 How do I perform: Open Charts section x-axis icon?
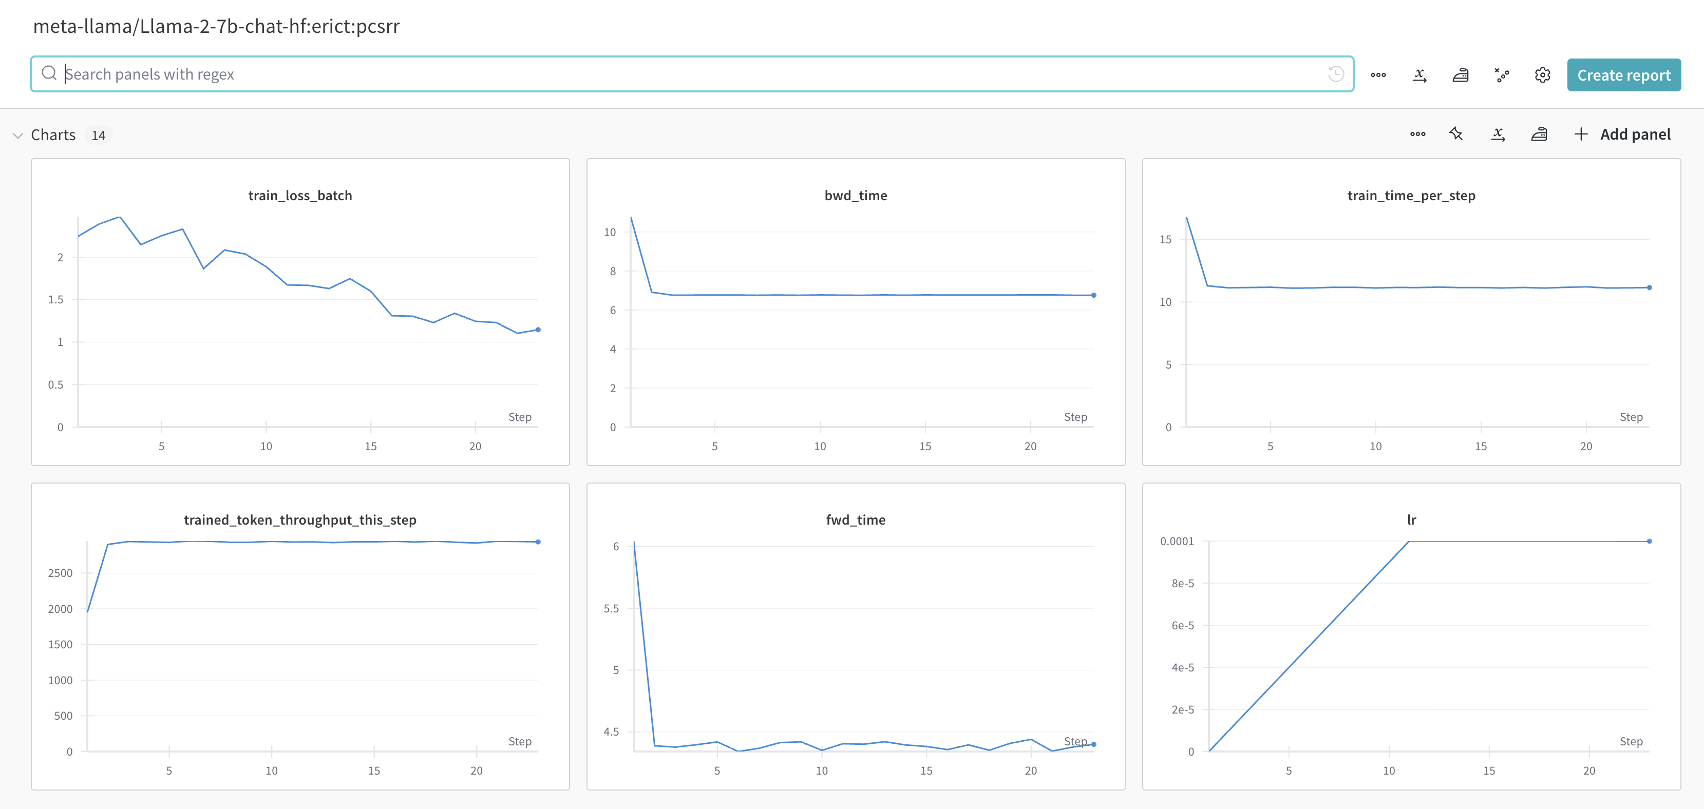1498,134
